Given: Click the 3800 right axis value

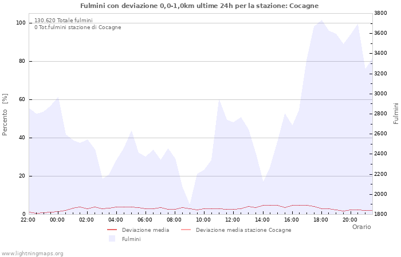Looking at the screenshot, I should pyautogui.click(x=380, y=13).
